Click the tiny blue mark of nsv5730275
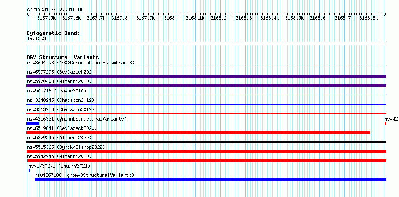The image size is (399, 197). (29, 170)
